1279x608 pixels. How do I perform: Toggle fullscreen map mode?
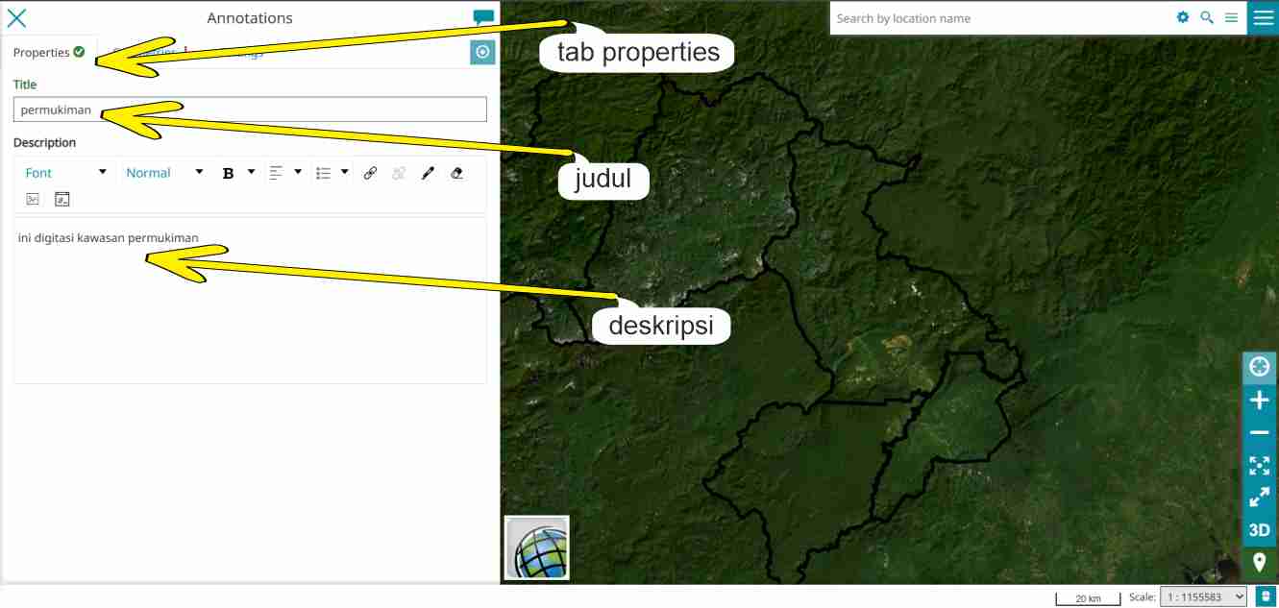coord(1259,498)
